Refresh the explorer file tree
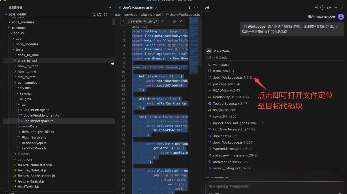Viewport: 347px width, 194px height. 105,15
